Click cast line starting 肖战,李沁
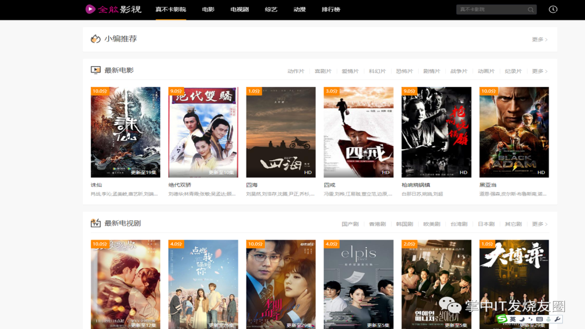Screen dimensions: 585x329 pos(124,194)
